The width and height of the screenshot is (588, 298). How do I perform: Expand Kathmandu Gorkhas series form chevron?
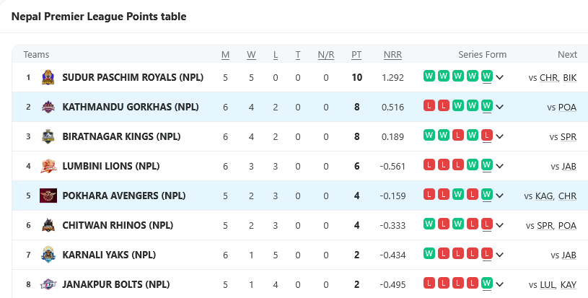[x=500, y=107]
